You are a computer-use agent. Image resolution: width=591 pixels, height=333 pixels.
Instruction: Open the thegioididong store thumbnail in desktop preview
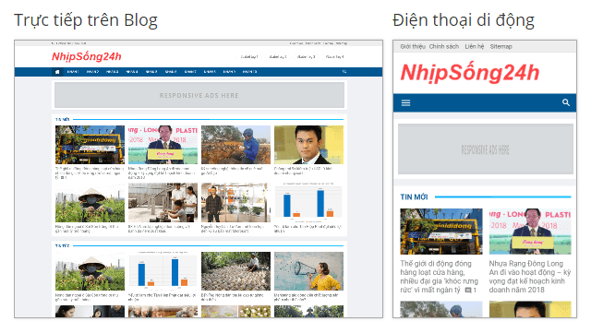pyautogui.click(x=90, y=145)
